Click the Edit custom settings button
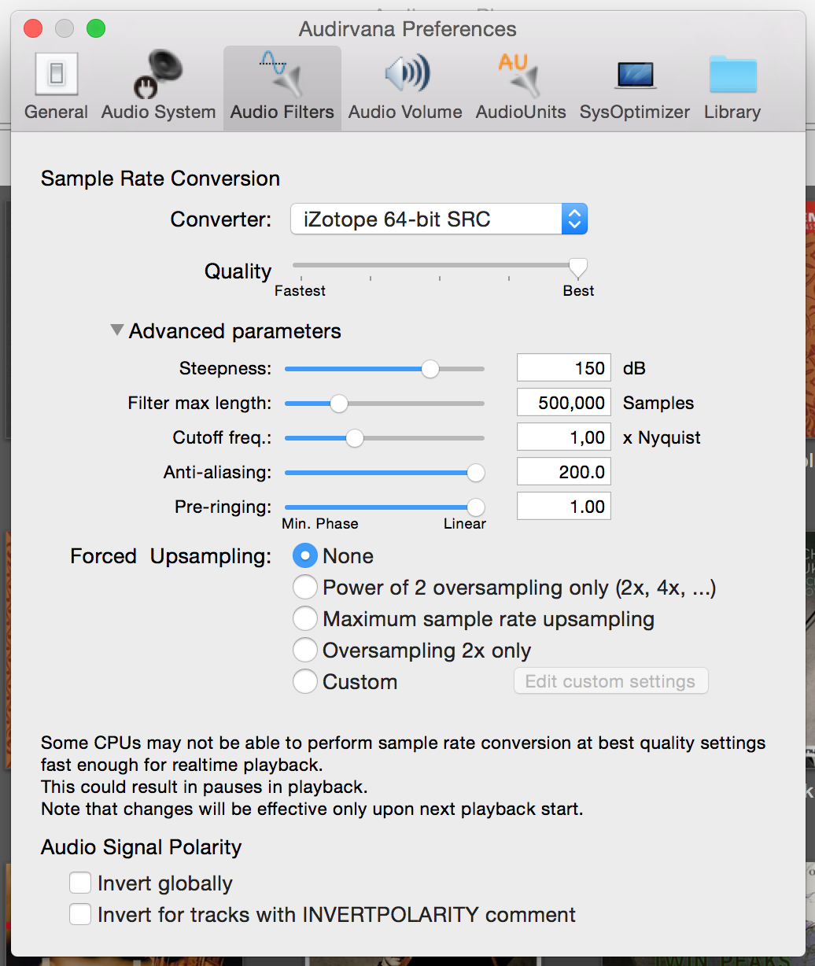The width and height of the screenshot is (815, 966). pos(610,681)
